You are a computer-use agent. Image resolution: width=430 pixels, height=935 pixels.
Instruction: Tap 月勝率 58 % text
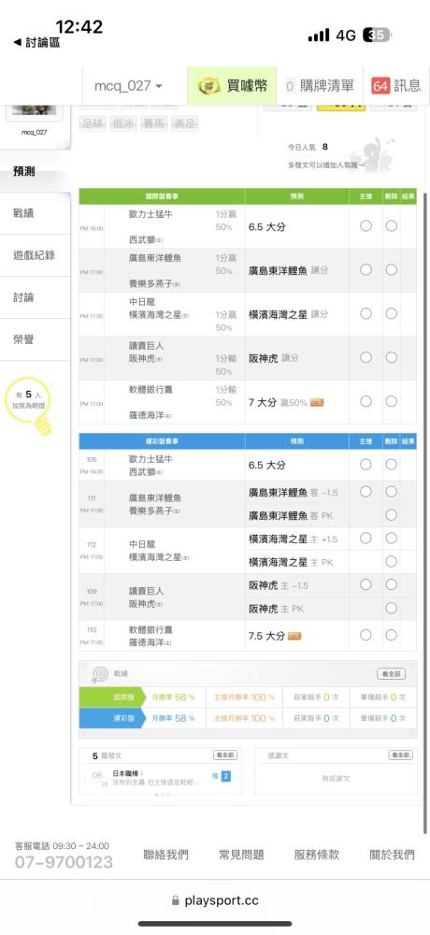coord(173,718)
